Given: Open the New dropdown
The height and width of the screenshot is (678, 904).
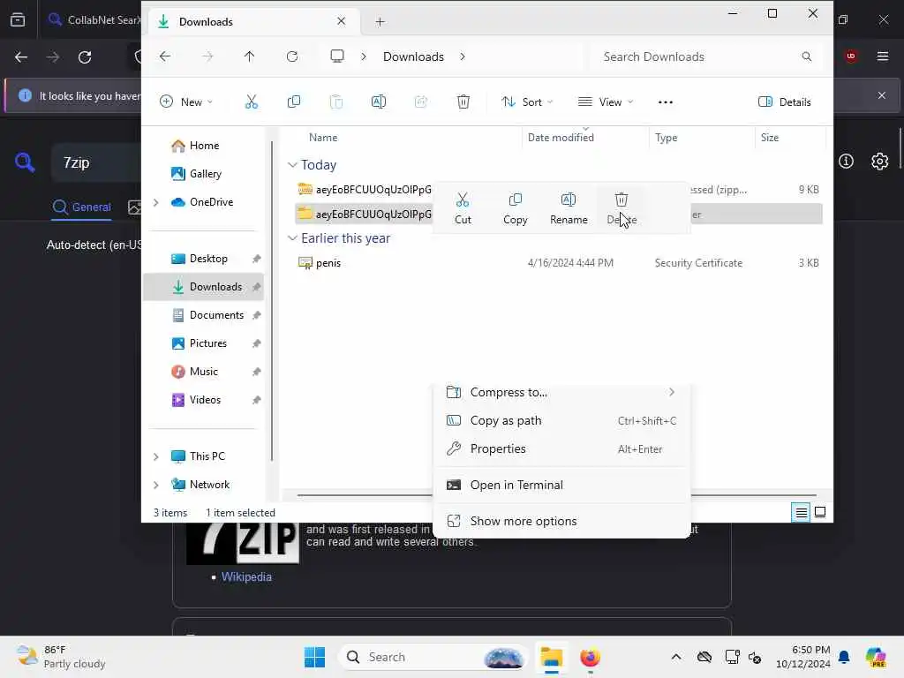Looking at the screenshot, I should click(x=186, y=102).
